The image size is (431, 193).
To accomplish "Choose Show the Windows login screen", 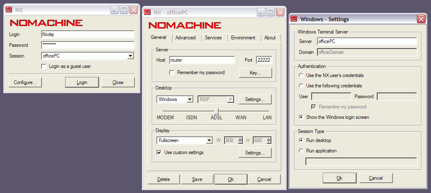I will point(301,117).
